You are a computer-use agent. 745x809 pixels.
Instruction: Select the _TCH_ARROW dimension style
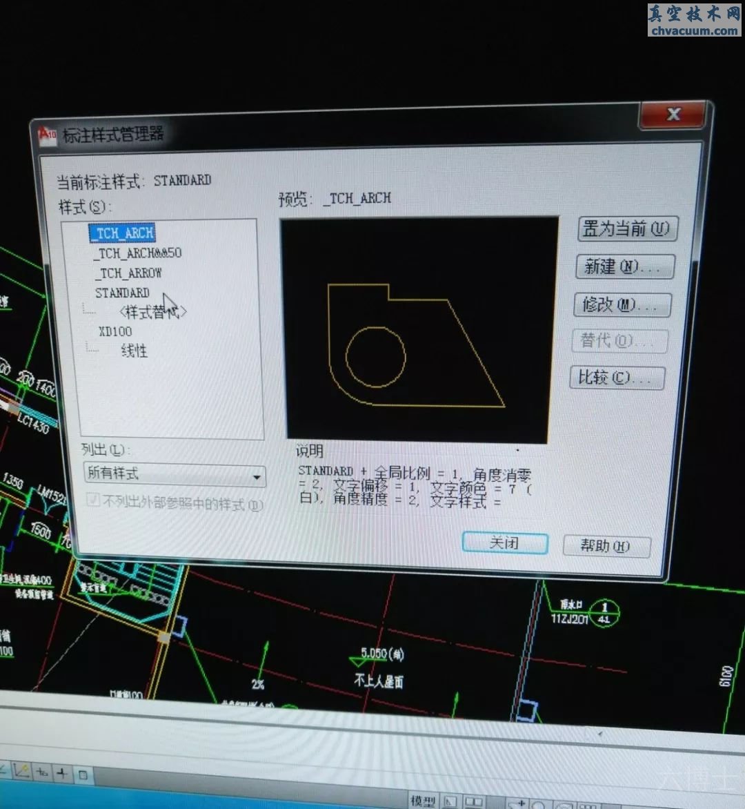[129, 273]
